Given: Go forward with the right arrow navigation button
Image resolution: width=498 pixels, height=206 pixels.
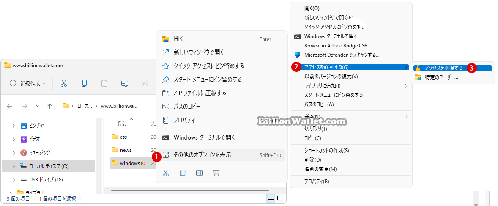Looking at the screenshot, I should (25, 106).
